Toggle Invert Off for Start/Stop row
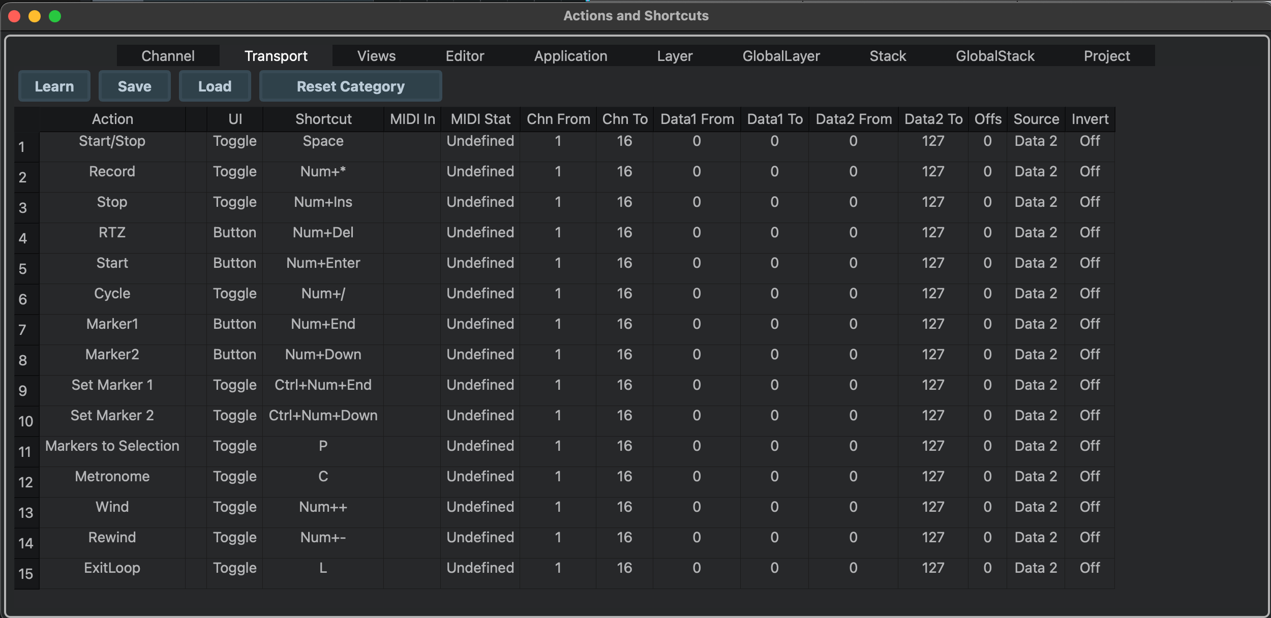The height and width of the screenshot is (618, 1271). (1090, 141)
